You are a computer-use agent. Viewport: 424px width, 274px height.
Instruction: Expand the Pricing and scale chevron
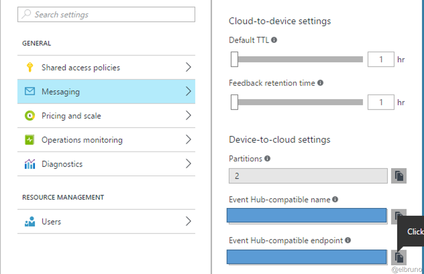[188, 116]
